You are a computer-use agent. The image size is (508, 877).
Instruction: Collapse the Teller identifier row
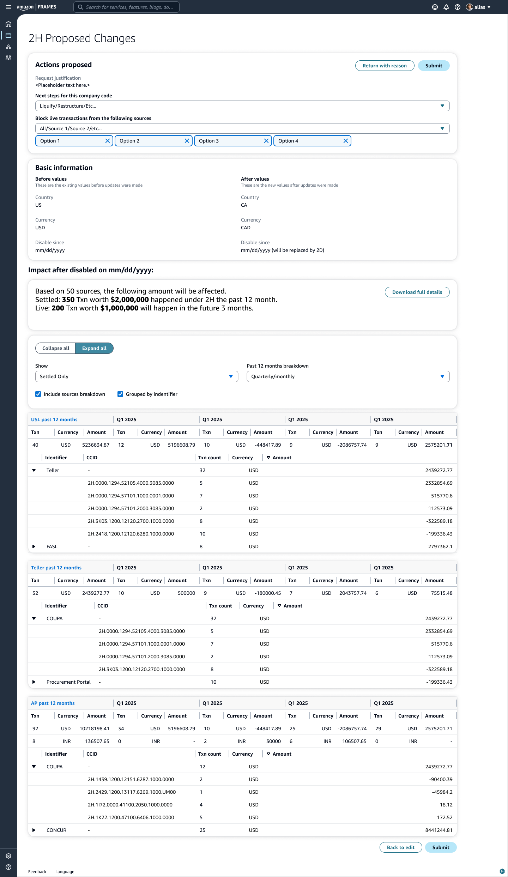tap(34, 470)
